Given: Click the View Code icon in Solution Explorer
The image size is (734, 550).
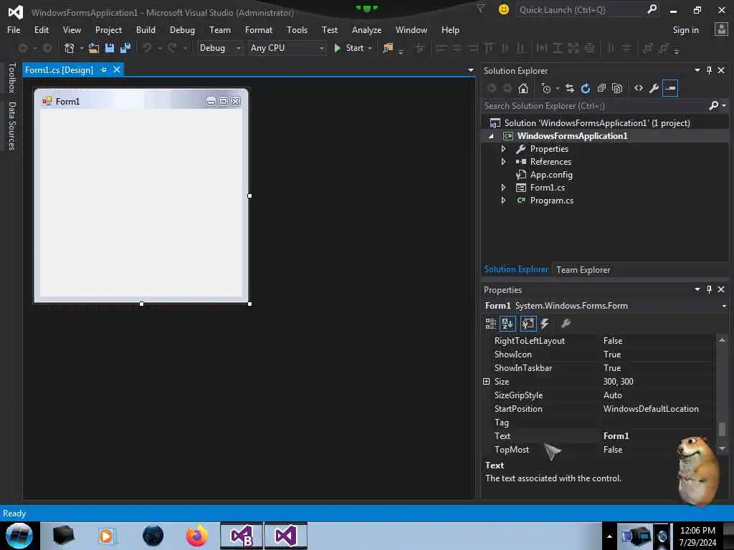Looking at the screenshot, I should 639,88.
